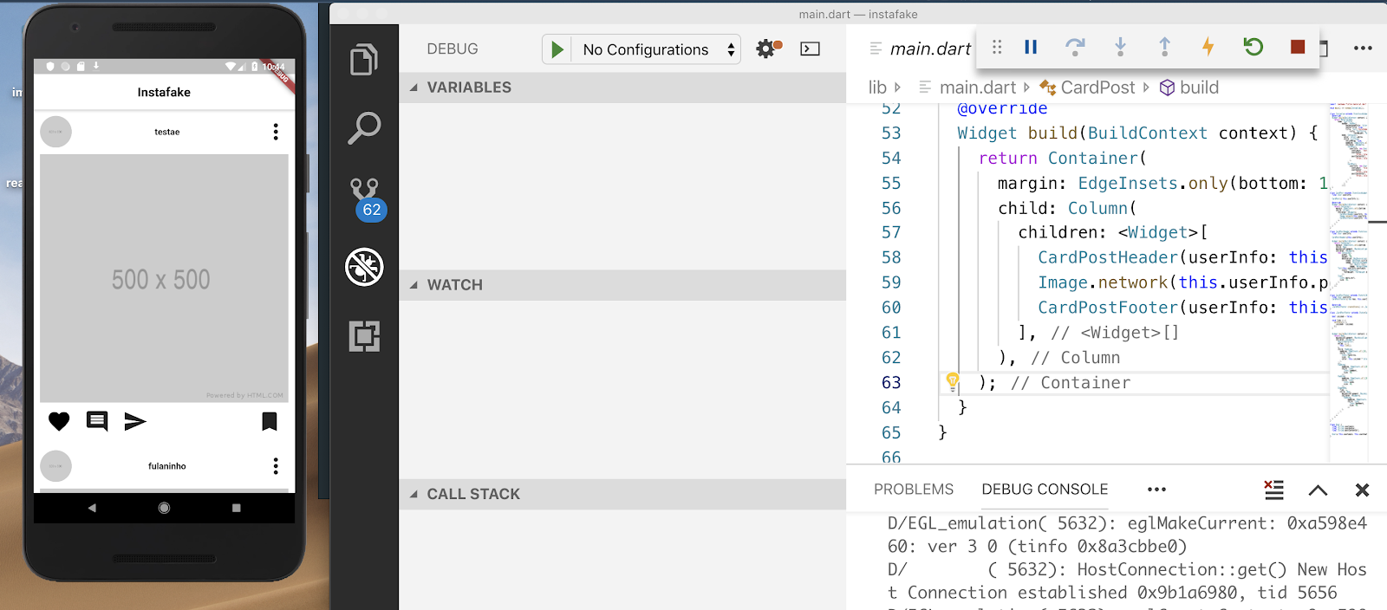Tap the Android home button
1387x610 pixels.
pyautogui.click(x=164, y=508)
